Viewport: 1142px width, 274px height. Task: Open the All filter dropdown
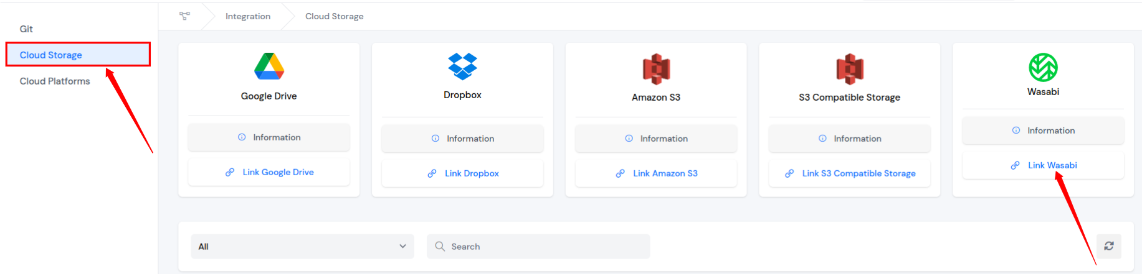(302, 247)
